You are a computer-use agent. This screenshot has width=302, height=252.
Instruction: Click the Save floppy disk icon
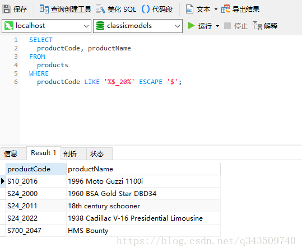[7, 9]
